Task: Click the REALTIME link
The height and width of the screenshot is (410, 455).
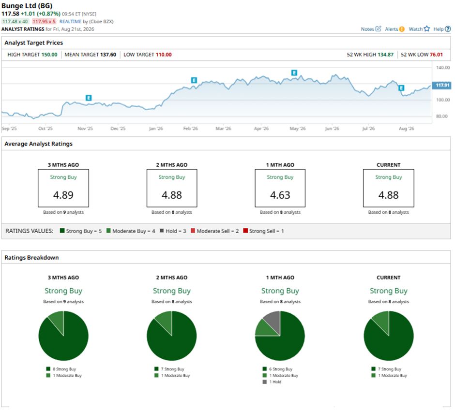Action: (70, 21)
